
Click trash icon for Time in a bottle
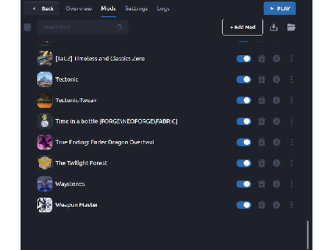coord(262,122)
